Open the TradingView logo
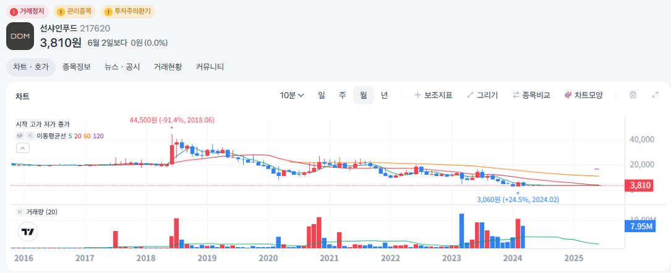The width and height of the screenshot is (671, 273). [x=28, y=232]
